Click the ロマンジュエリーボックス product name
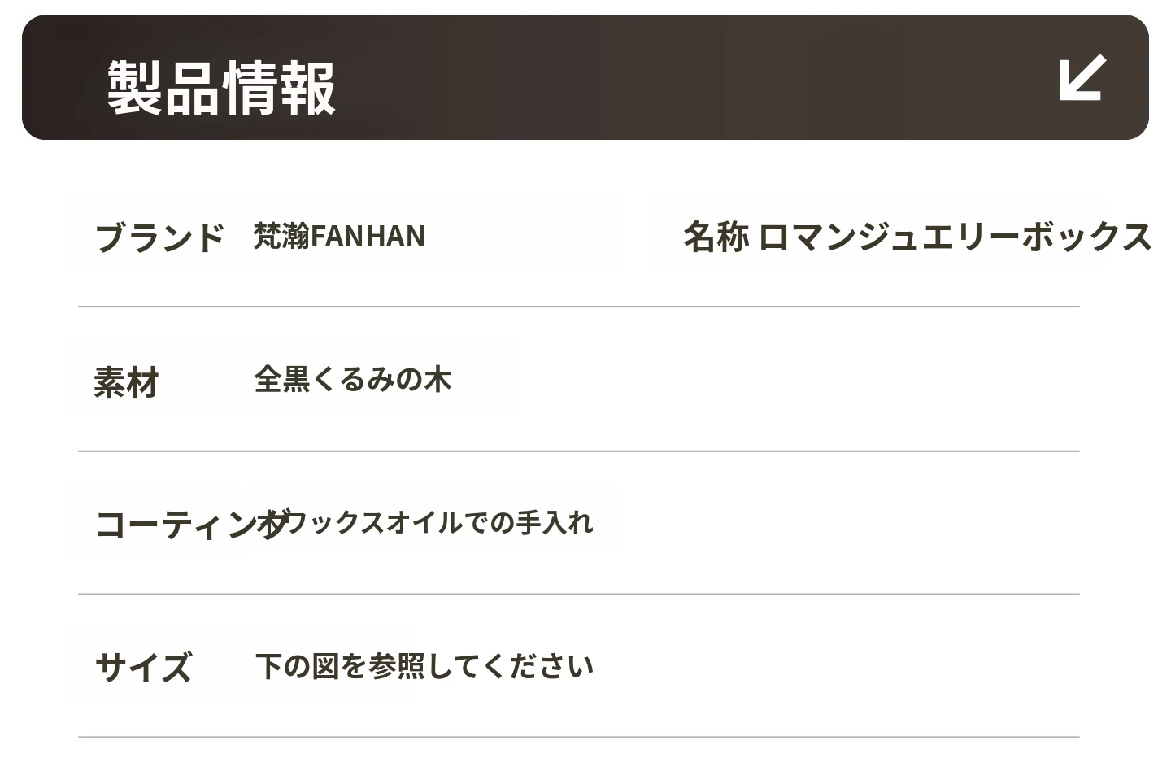 click(955, 237)
